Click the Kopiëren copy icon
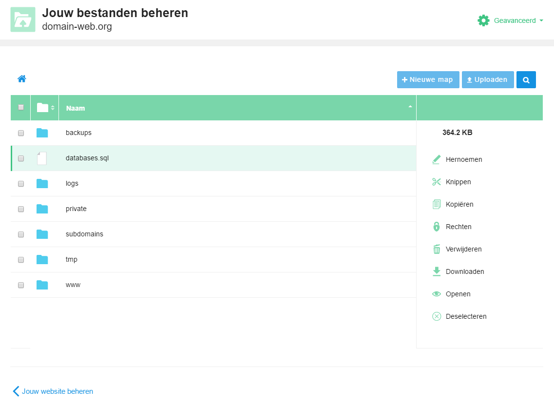The width and height of the screenshot is (554, 406). (437, 204)
